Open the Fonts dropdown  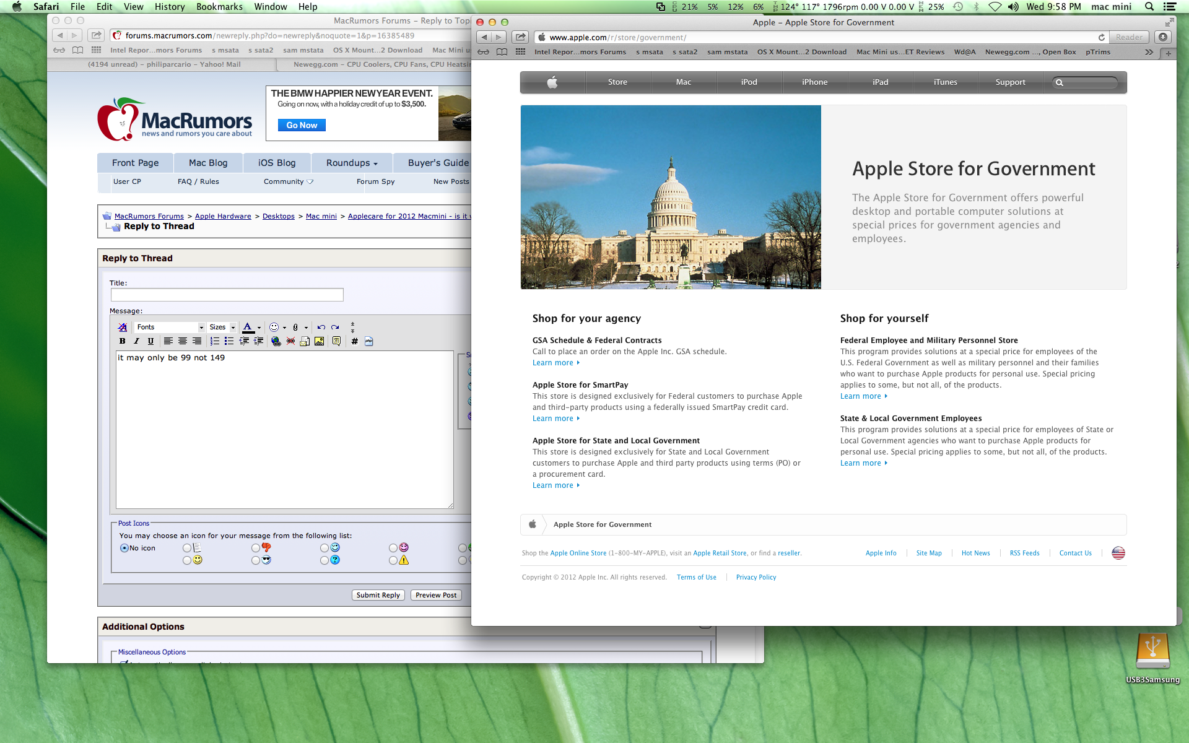170,327
